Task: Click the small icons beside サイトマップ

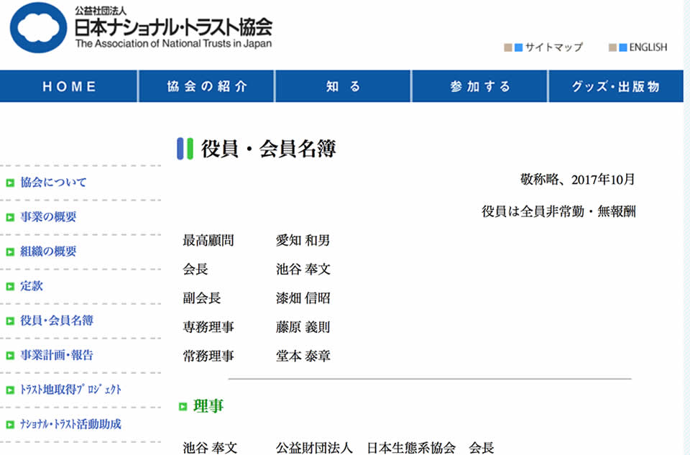Action: [513, 47]
